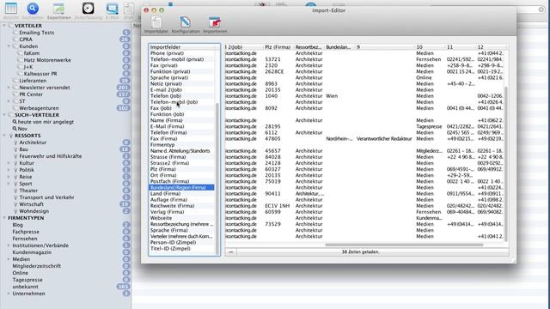Click the 'Ressortbez...' column header
The height and width of the screenshot is (309, 550).
click(309, 47)
